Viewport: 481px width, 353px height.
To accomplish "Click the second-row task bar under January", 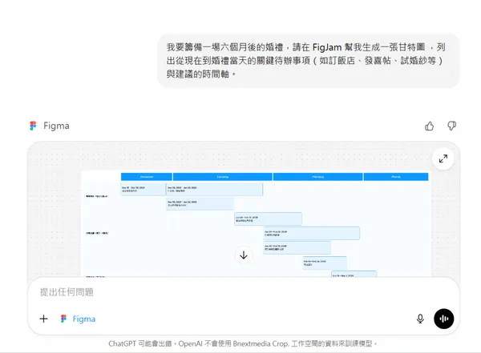I will 200,204.
